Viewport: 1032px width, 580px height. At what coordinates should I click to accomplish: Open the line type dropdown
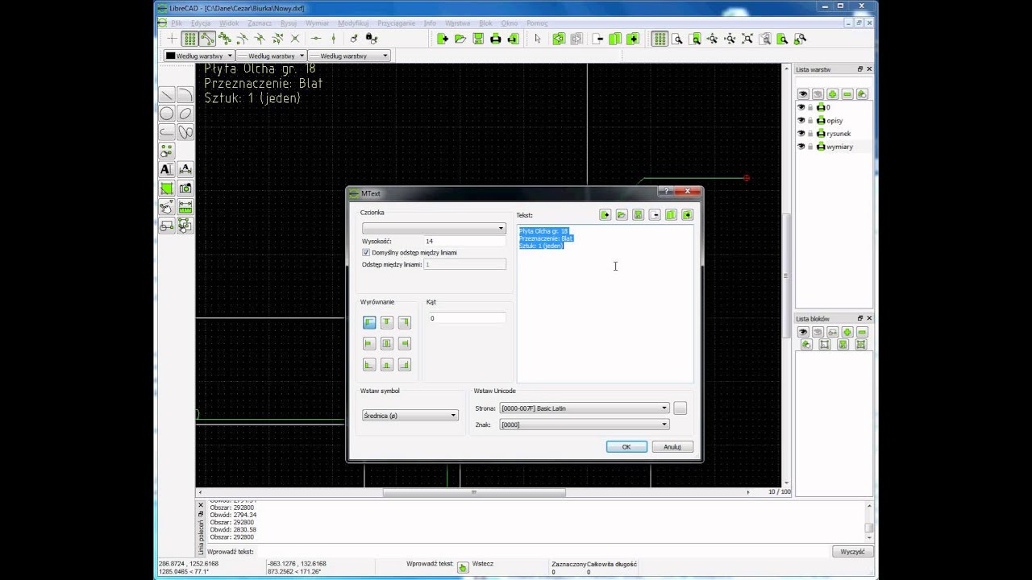pos(349,56)
